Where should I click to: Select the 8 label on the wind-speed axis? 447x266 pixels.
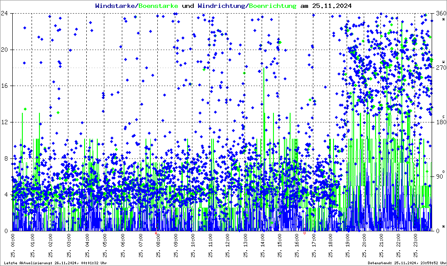coord(6,158)
